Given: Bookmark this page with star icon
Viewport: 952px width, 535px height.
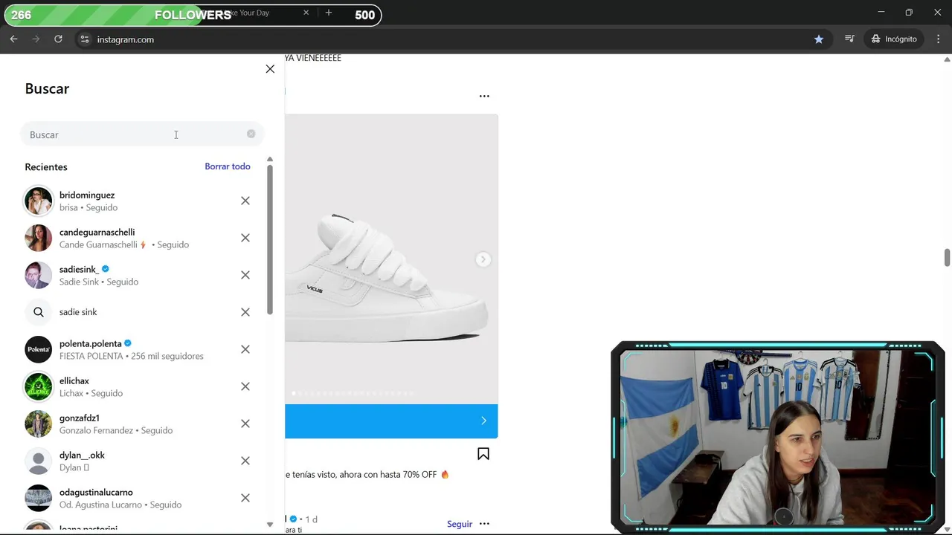Looking at the screenshot, I should click(x=819, y=39).
